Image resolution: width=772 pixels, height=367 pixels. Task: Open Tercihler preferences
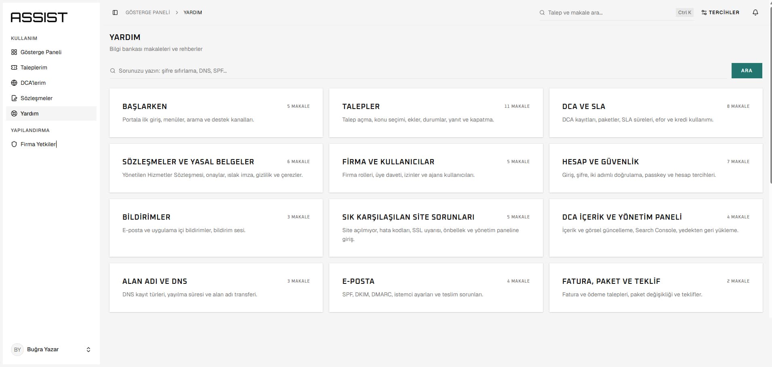[x=720, y=13]
